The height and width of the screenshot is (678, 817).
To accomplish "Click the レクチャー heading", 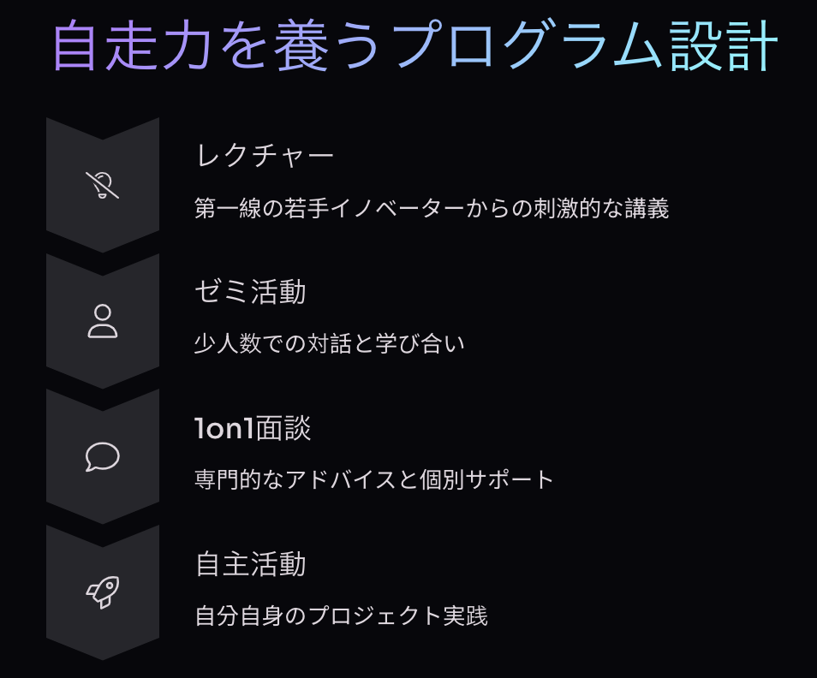I will pos(265,155).
